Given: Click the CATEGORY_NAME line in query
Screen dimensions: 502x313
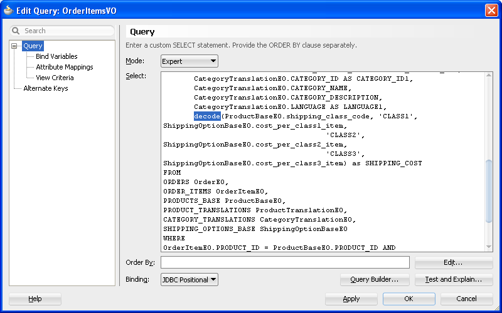Looking at the screenshot, I should tap(273, 88).
